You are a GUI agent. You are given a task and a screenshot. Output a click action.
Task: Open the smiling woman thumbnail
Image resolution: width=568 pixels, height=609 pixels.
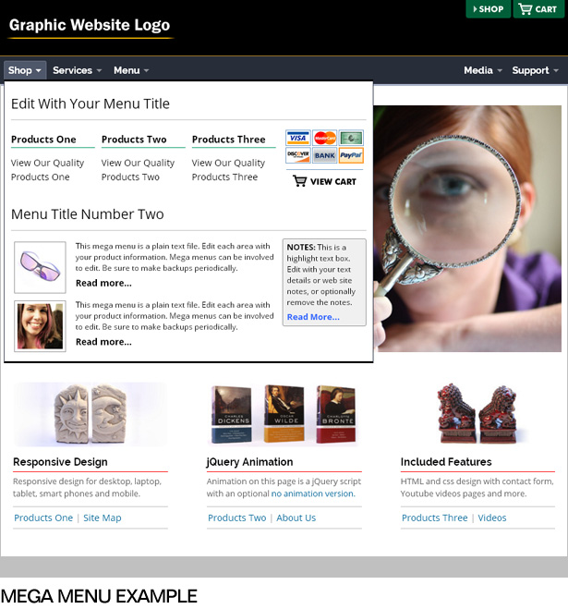coord(40,326)
